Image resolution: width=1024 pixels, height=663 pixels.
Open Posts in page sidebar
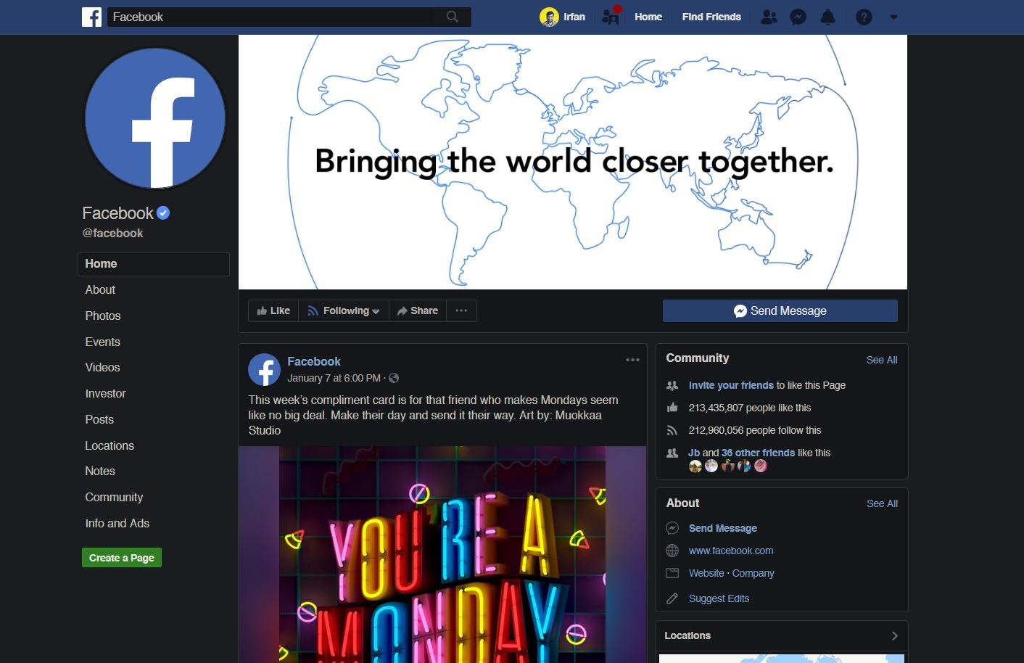pyautogui.click(x=99, y=419)
